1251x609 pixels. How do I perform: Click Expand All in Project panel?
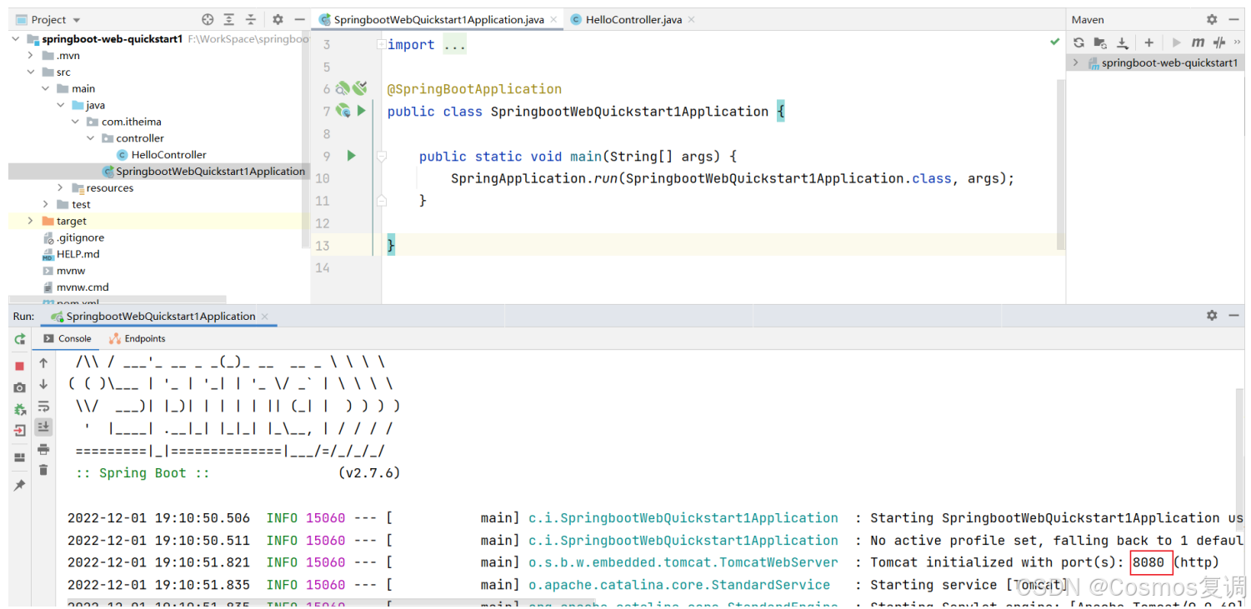pyautogui.click(x=229, y=19)
